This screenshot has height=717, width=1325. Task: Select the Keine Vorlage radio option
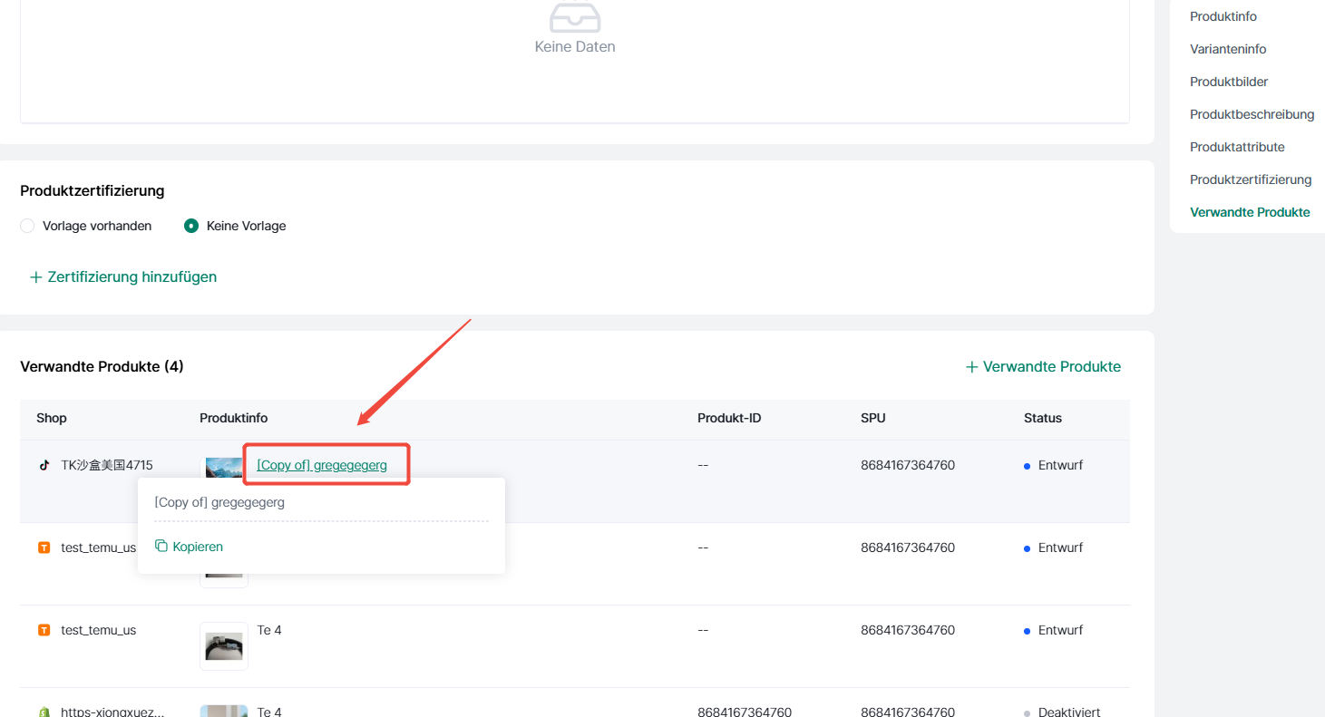tap(191, 226)
